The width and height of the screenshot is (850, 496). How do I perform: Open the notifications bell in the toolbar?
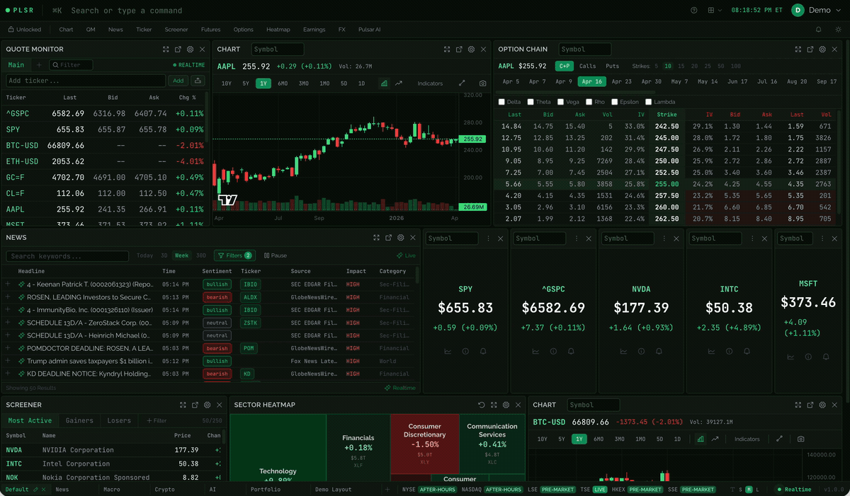[x=819, y=30]
